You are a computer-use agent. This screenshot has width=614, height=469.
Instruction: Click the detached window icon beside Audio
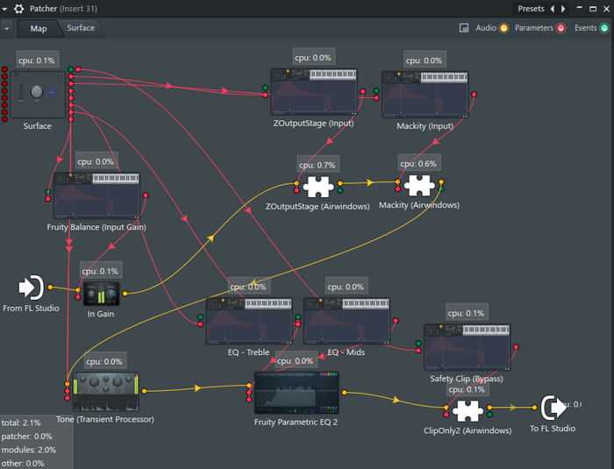click(x=464, y=28)
